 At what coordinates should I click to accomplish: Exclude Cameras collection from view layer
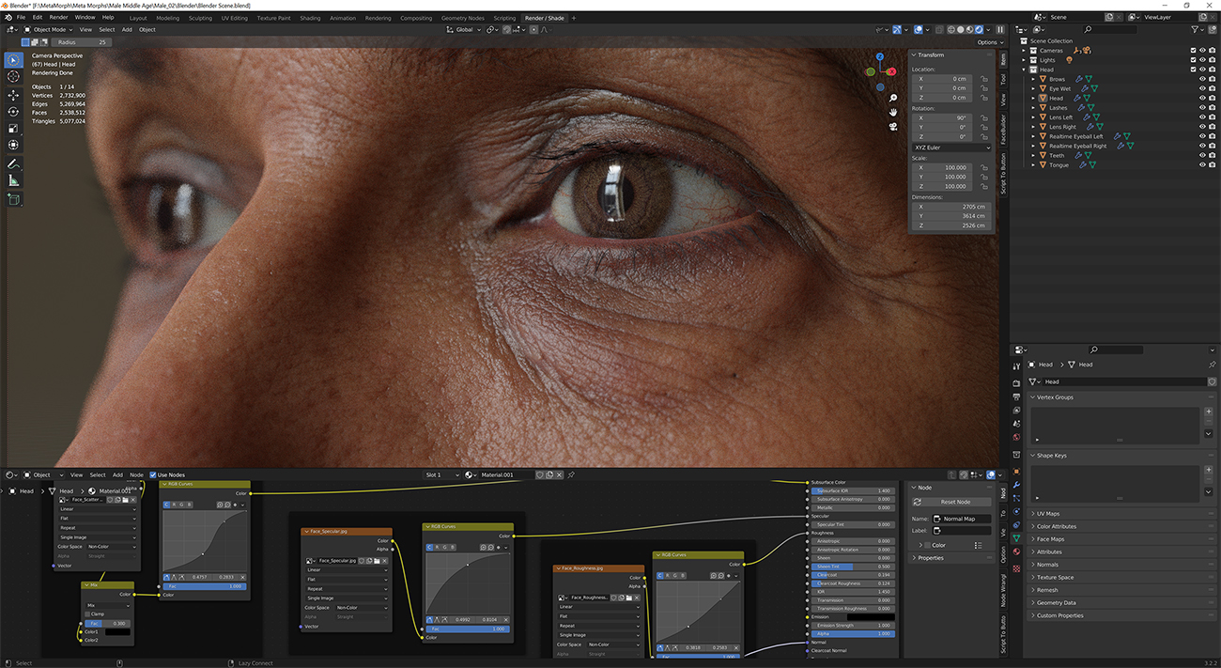coord(1194,51)
